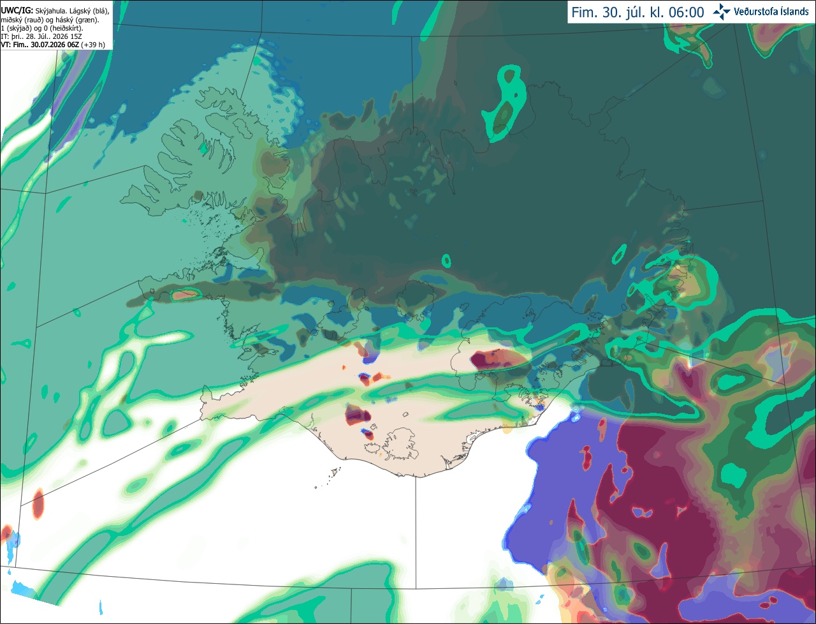Click the small green ring north of Vatnajökull
Viewport: 816px width, 624px height.
[446, 260]
